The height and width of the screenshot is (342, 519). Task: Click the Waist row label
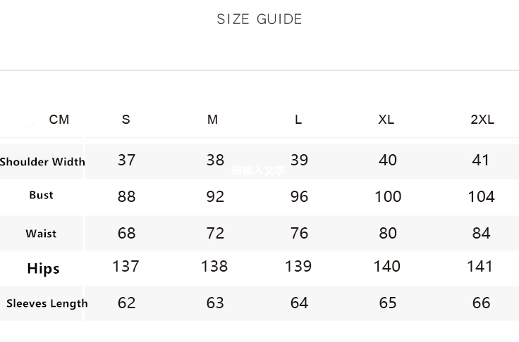tap(41, 234)
